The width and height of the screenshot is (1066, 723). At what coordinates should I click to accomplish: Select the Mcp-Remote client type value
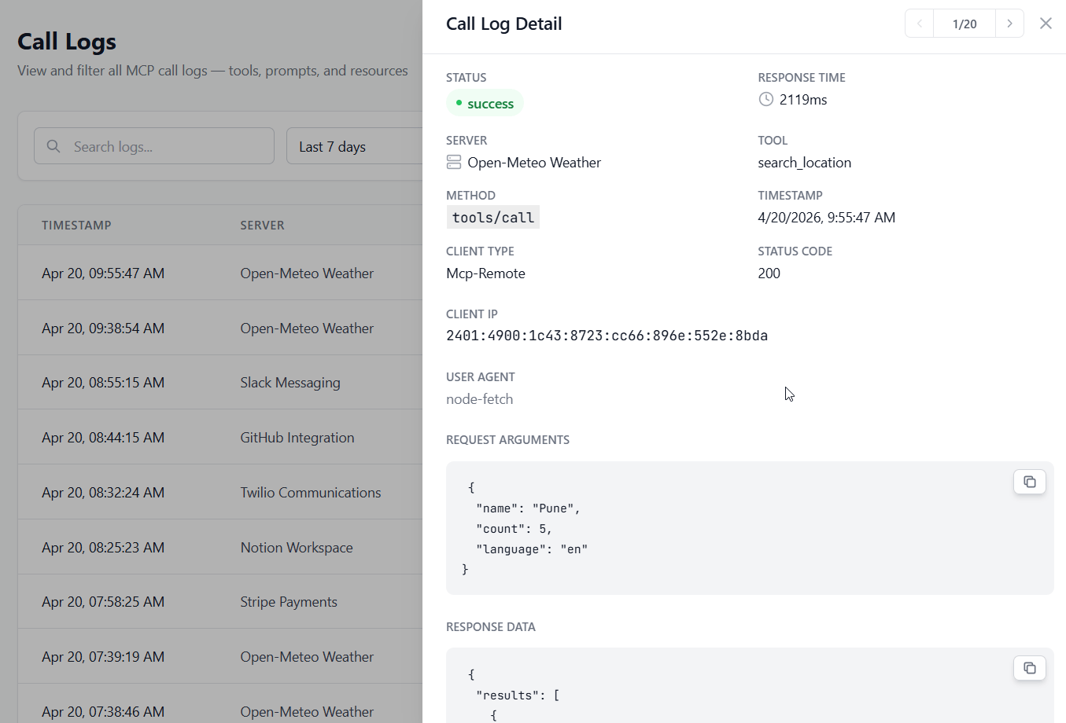pyautogui.click(x=485, y=273)
